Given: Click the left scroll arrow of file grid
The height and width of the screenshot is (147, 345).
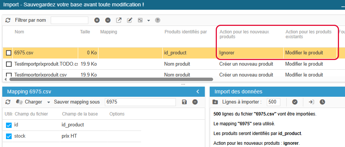Looking at the screenshot, I should point(6,79).
